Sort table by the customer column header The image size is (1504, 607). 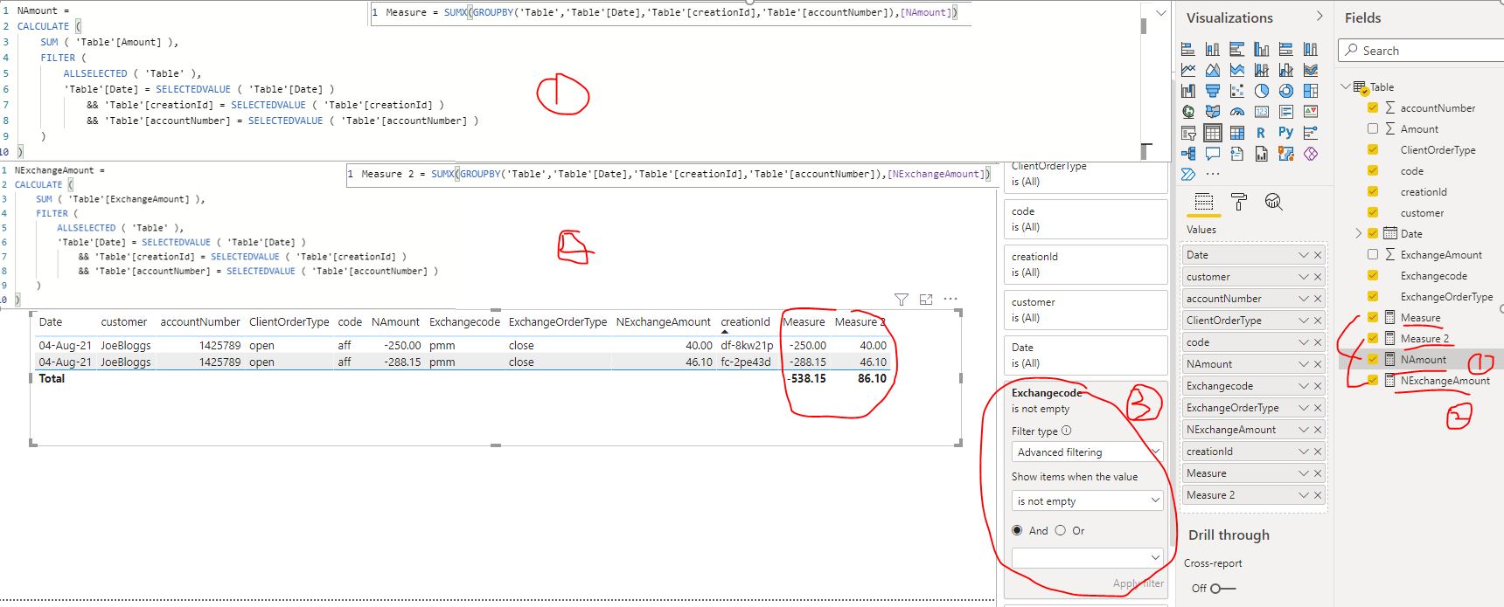(123, 322)
